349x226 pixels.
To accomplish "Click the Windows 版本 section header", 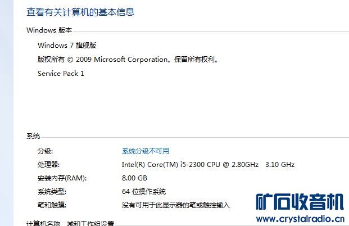I will click(49, 30).
